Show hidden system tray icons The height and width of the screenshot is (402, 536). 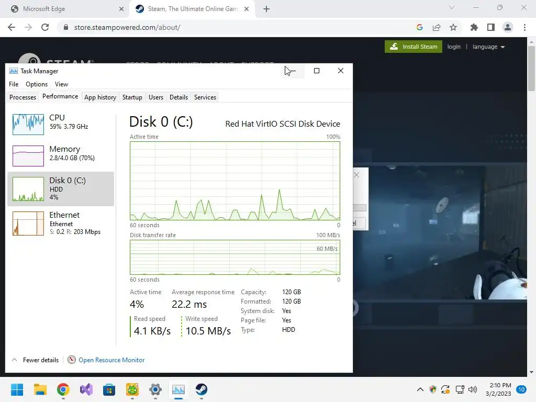[x=420, y=389]
